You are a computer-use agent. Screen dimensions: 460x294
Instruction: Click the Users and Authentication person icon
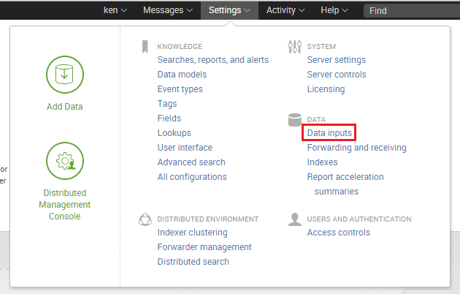pos(295,219)
